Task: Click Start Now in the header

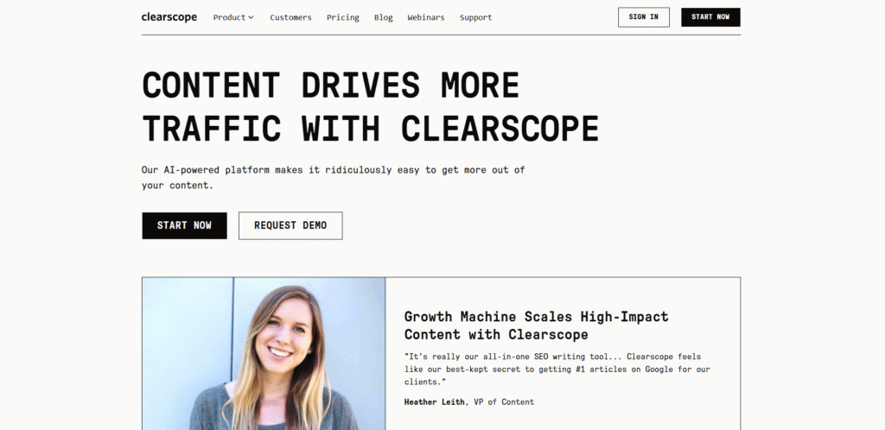Action: (x=710, y=17)
